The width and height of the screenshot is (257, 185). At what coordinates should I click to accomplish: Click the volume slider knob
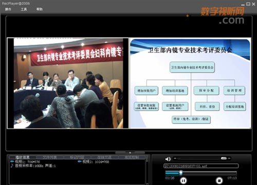[224, 158]
